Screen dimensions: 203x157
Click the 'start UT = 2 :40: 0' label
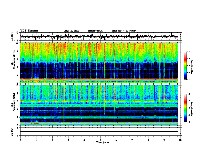[124, 31]
